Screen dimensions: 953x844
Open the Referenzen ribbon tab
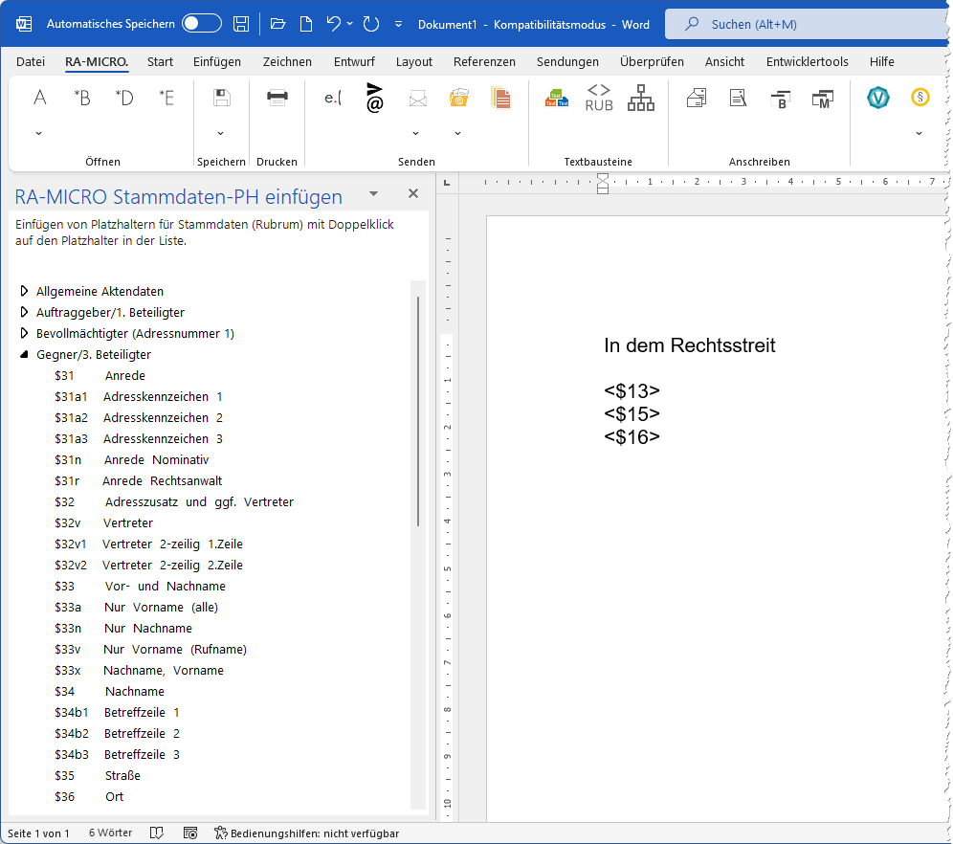coord(484,61)
